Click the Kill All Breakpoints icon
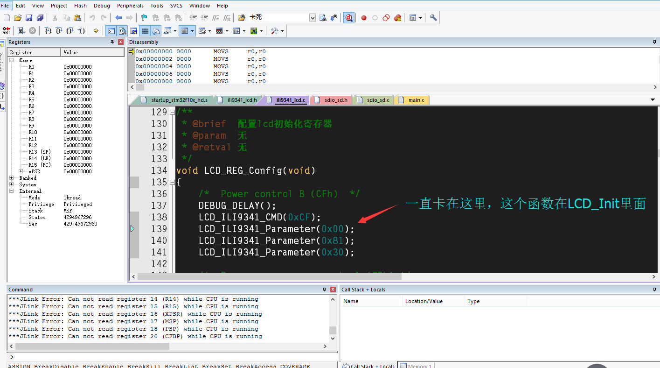 click(x=397, y=18)
